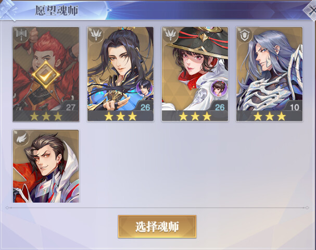This screenshot has height=250, width=316.
Task: Pick the girl with black hat card
Action: (195, 74)
